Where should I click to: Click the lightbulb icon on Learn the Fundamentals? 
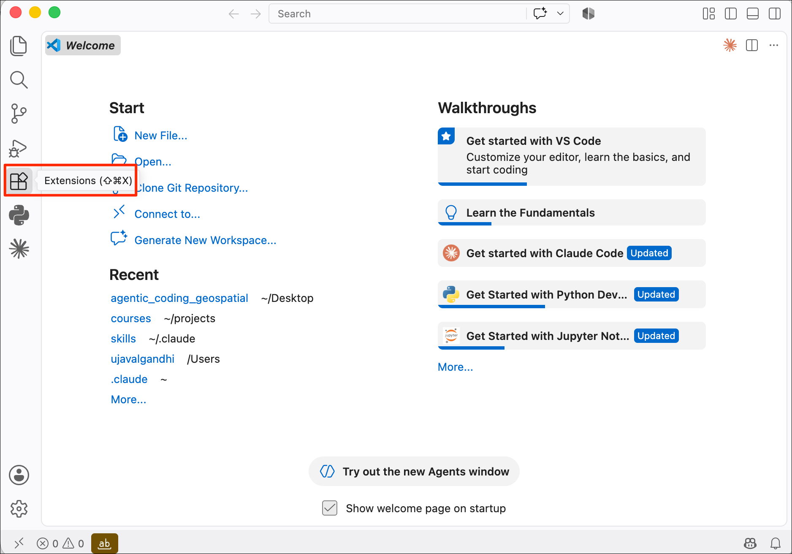click(x=451, y=212)
